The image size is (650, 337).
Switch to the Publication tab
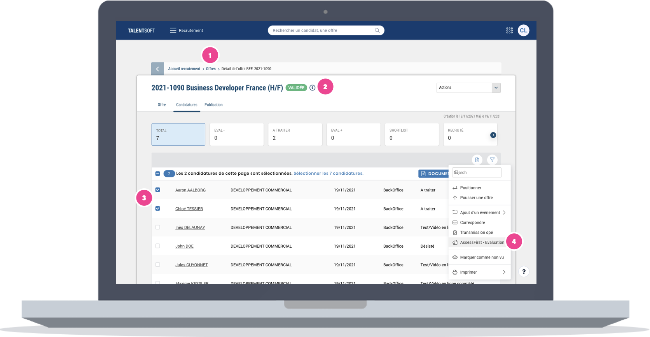pyautogui.click(x=213, y=105)
